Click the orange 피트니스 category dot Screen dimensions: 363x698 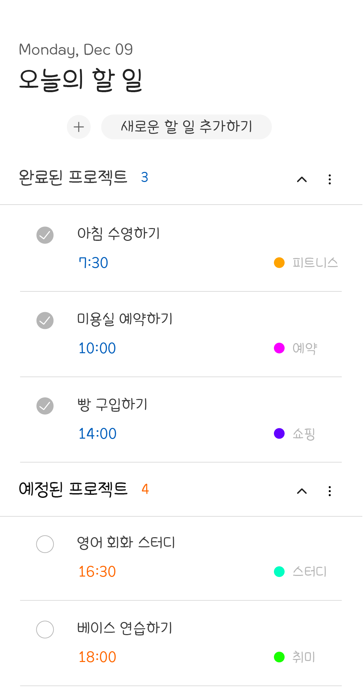(x=279, y=263)
